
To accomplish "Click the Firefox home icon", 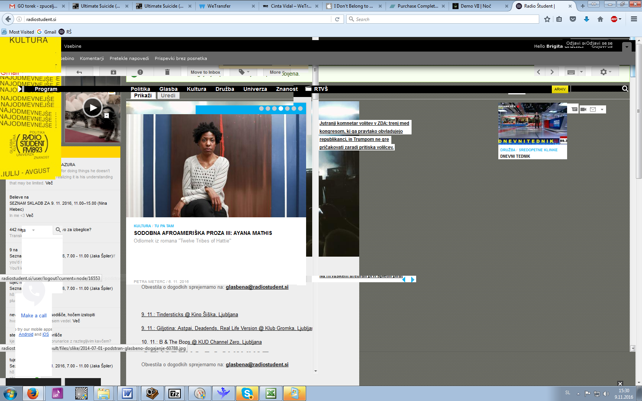I will click(x=600, y=19).
